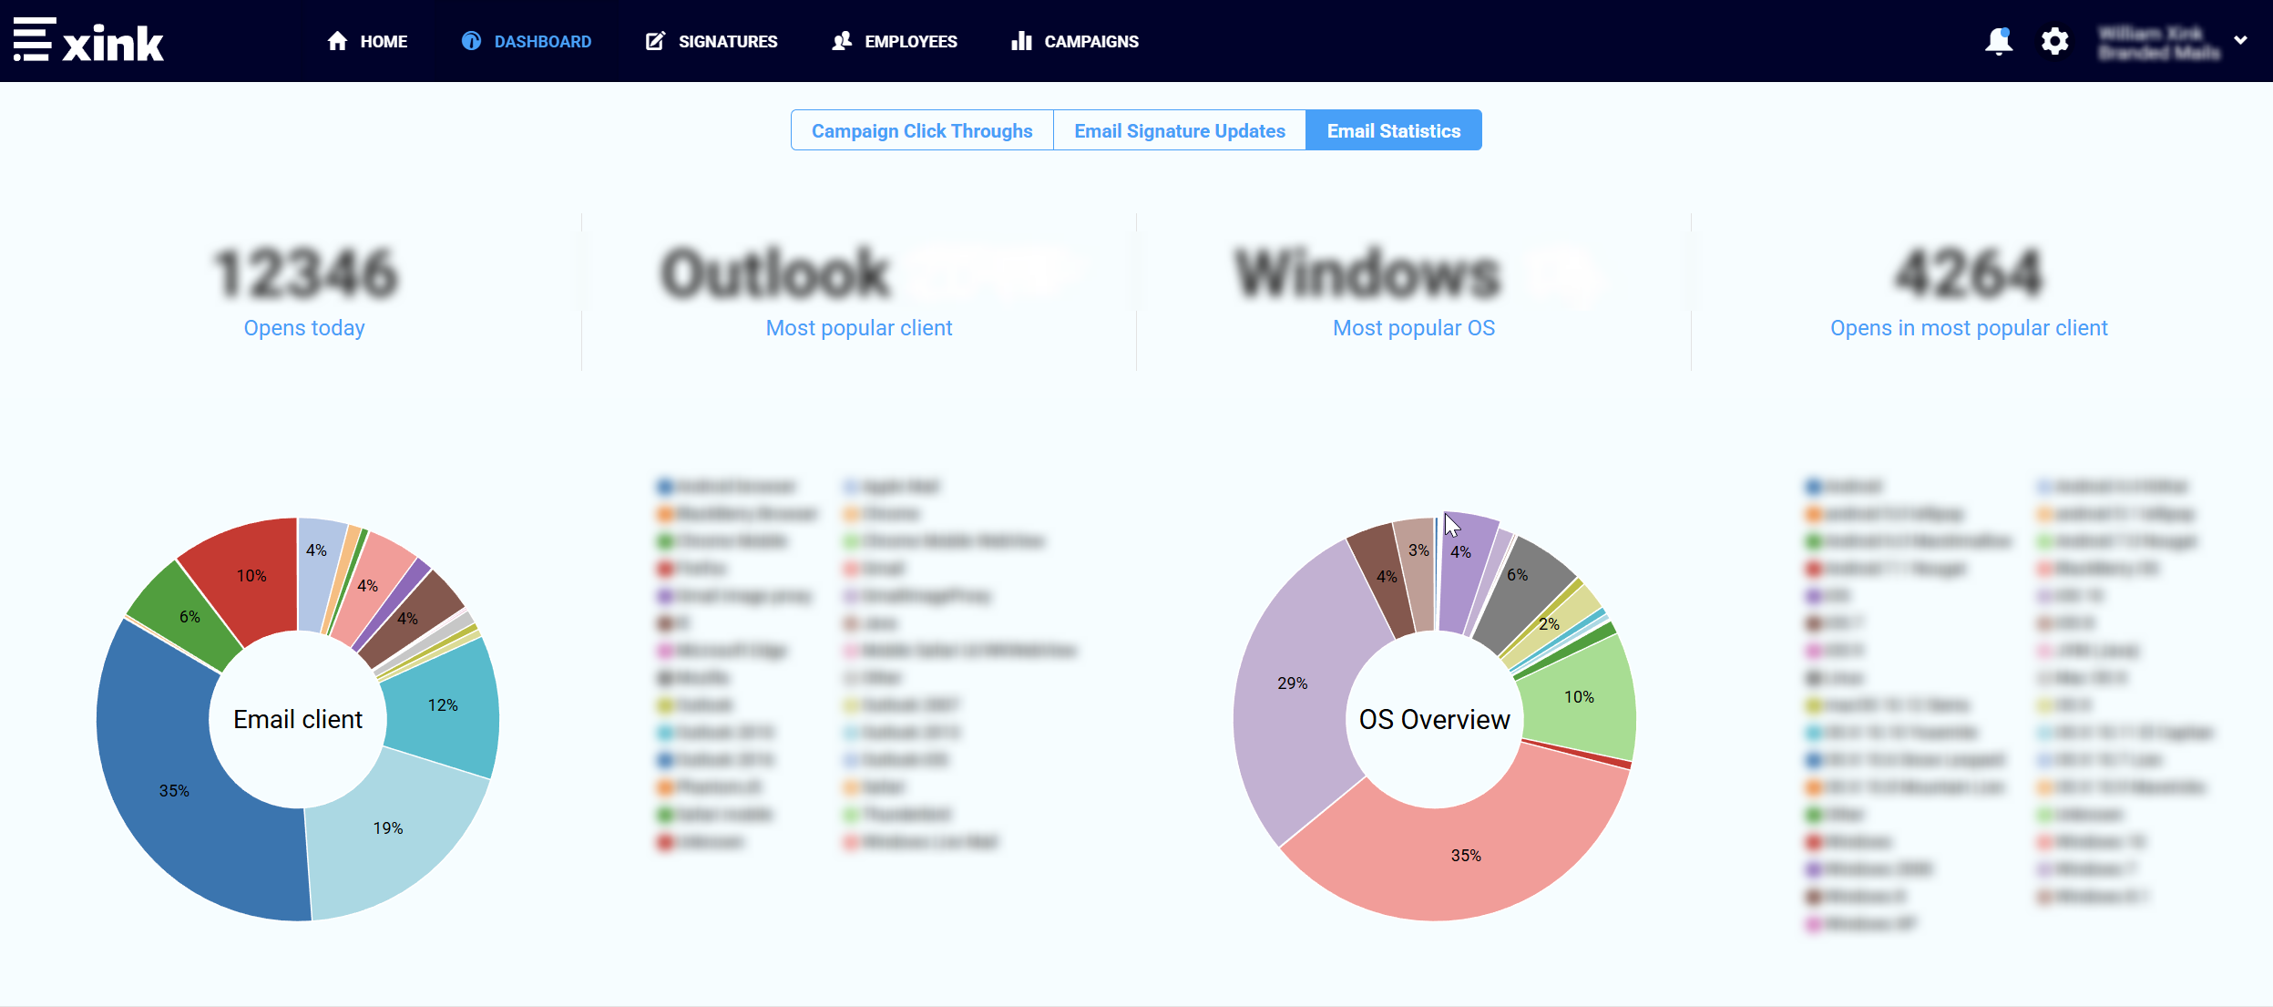
Task: Expand the user account dropdown chevron
Action: (x=2240, y=41)
